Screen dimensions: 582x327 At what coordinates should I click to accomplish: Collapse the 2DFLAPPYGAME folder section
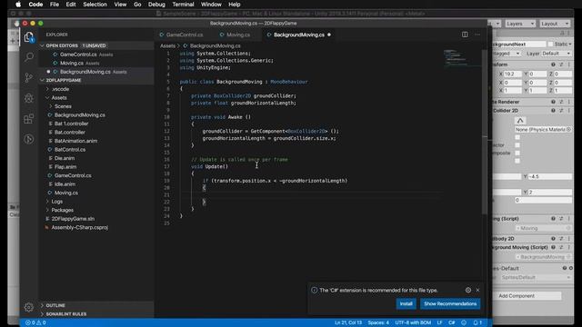pos(42,80)
